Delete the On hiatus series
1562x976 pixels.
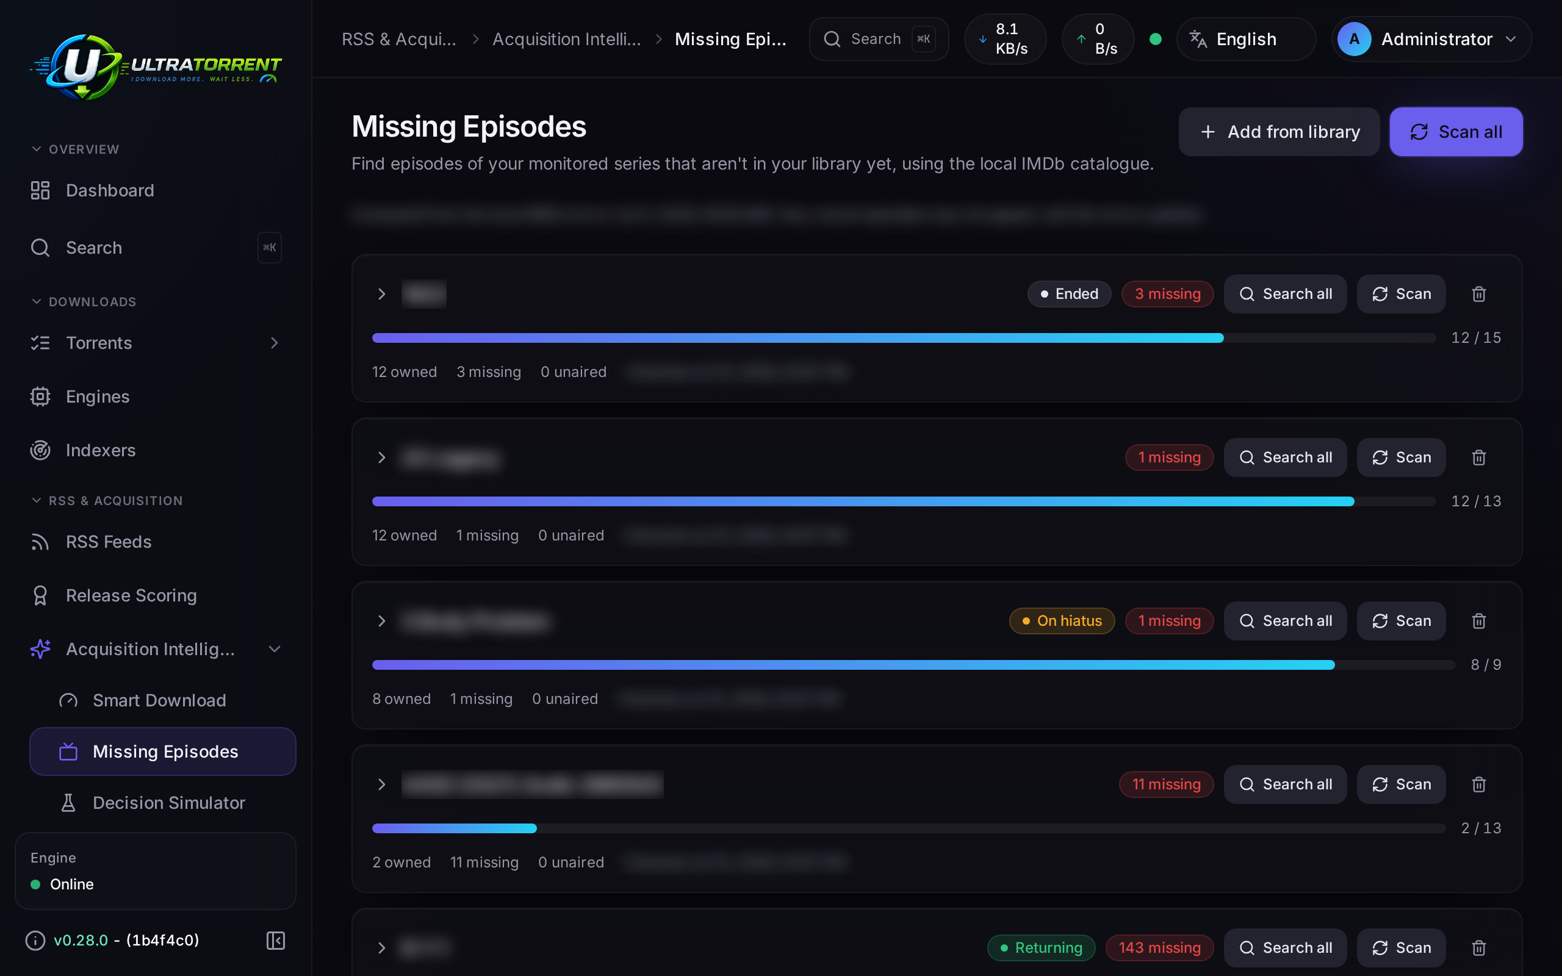point(1479,620)
